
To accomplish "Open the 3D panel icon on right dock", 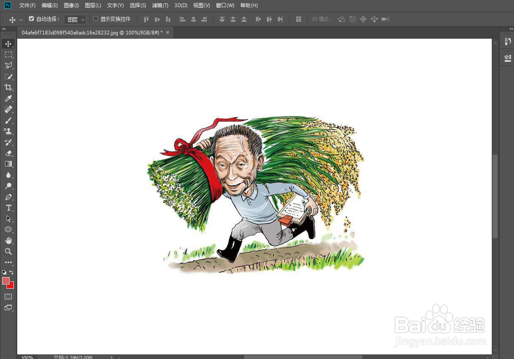I will pos(508,58).
